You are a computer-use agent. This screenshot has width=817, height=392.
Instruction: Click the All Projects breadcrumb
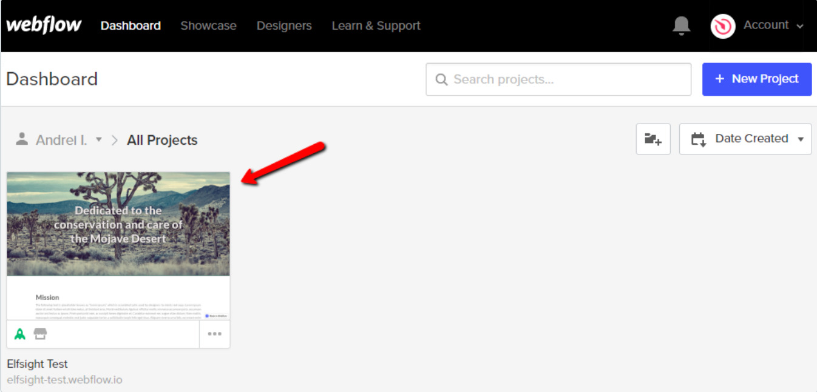point(161,139)
